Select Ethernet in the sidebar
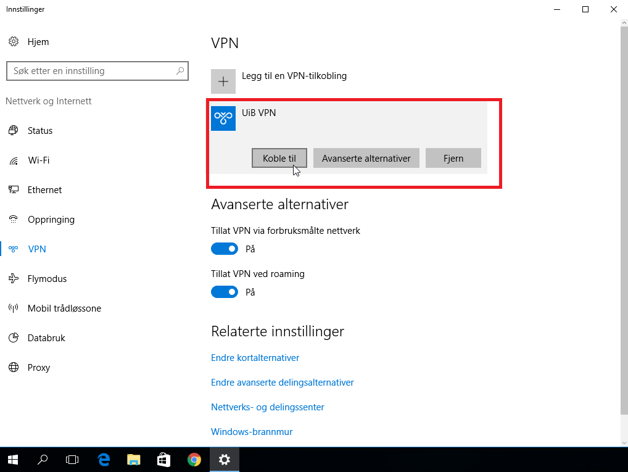The height and width of the screenshot is (472, 628). tap(44, 190)
